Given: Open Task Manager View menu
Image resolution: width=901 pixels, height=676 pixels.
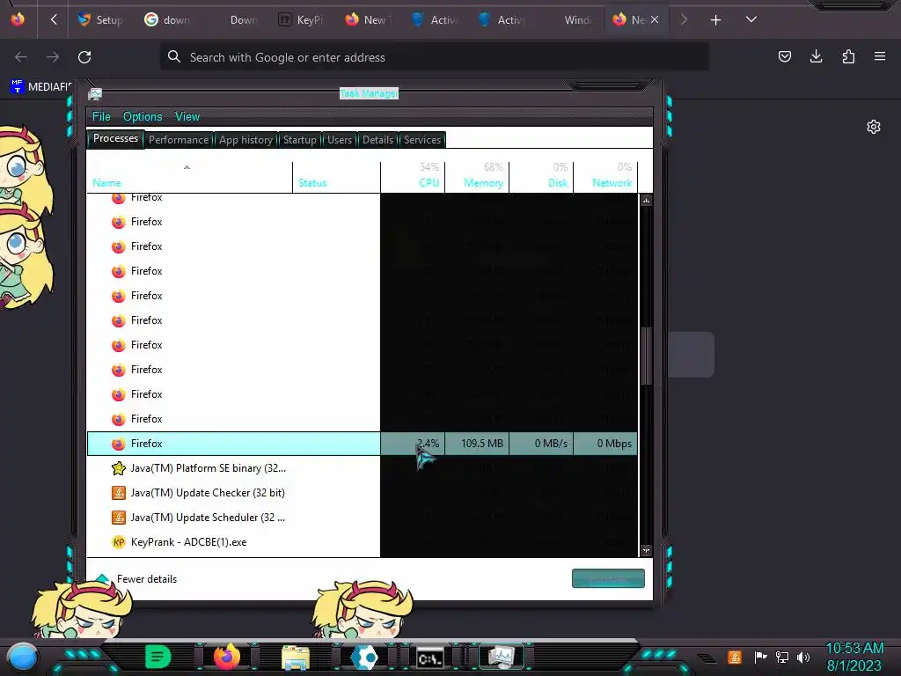Looking at the screenshot, I should [187, 117].
